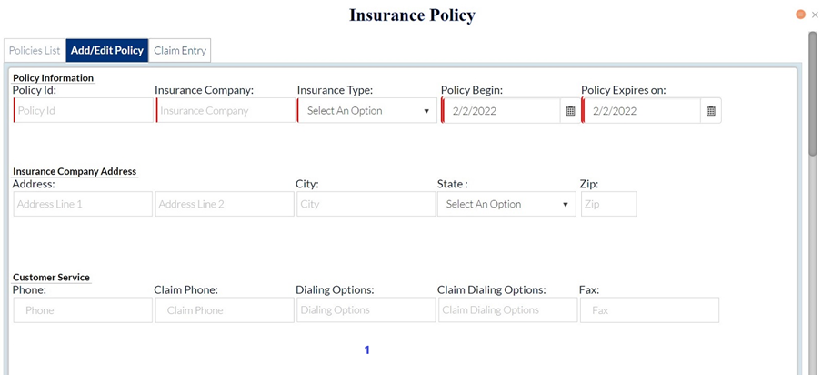Switch to the Policies List tab
The height and width of the screenshot is (375, 822).
(x=35, y=51)
